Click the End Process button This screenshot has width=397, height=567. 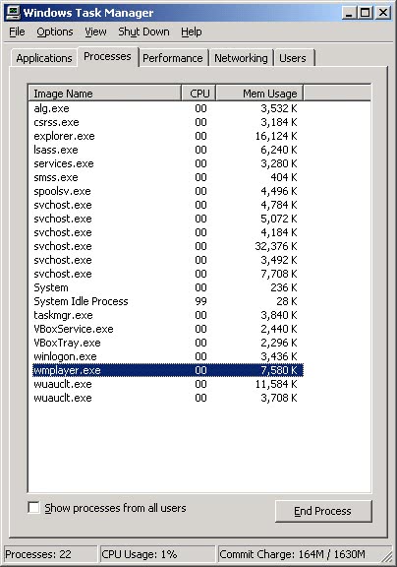pos(323,511)
